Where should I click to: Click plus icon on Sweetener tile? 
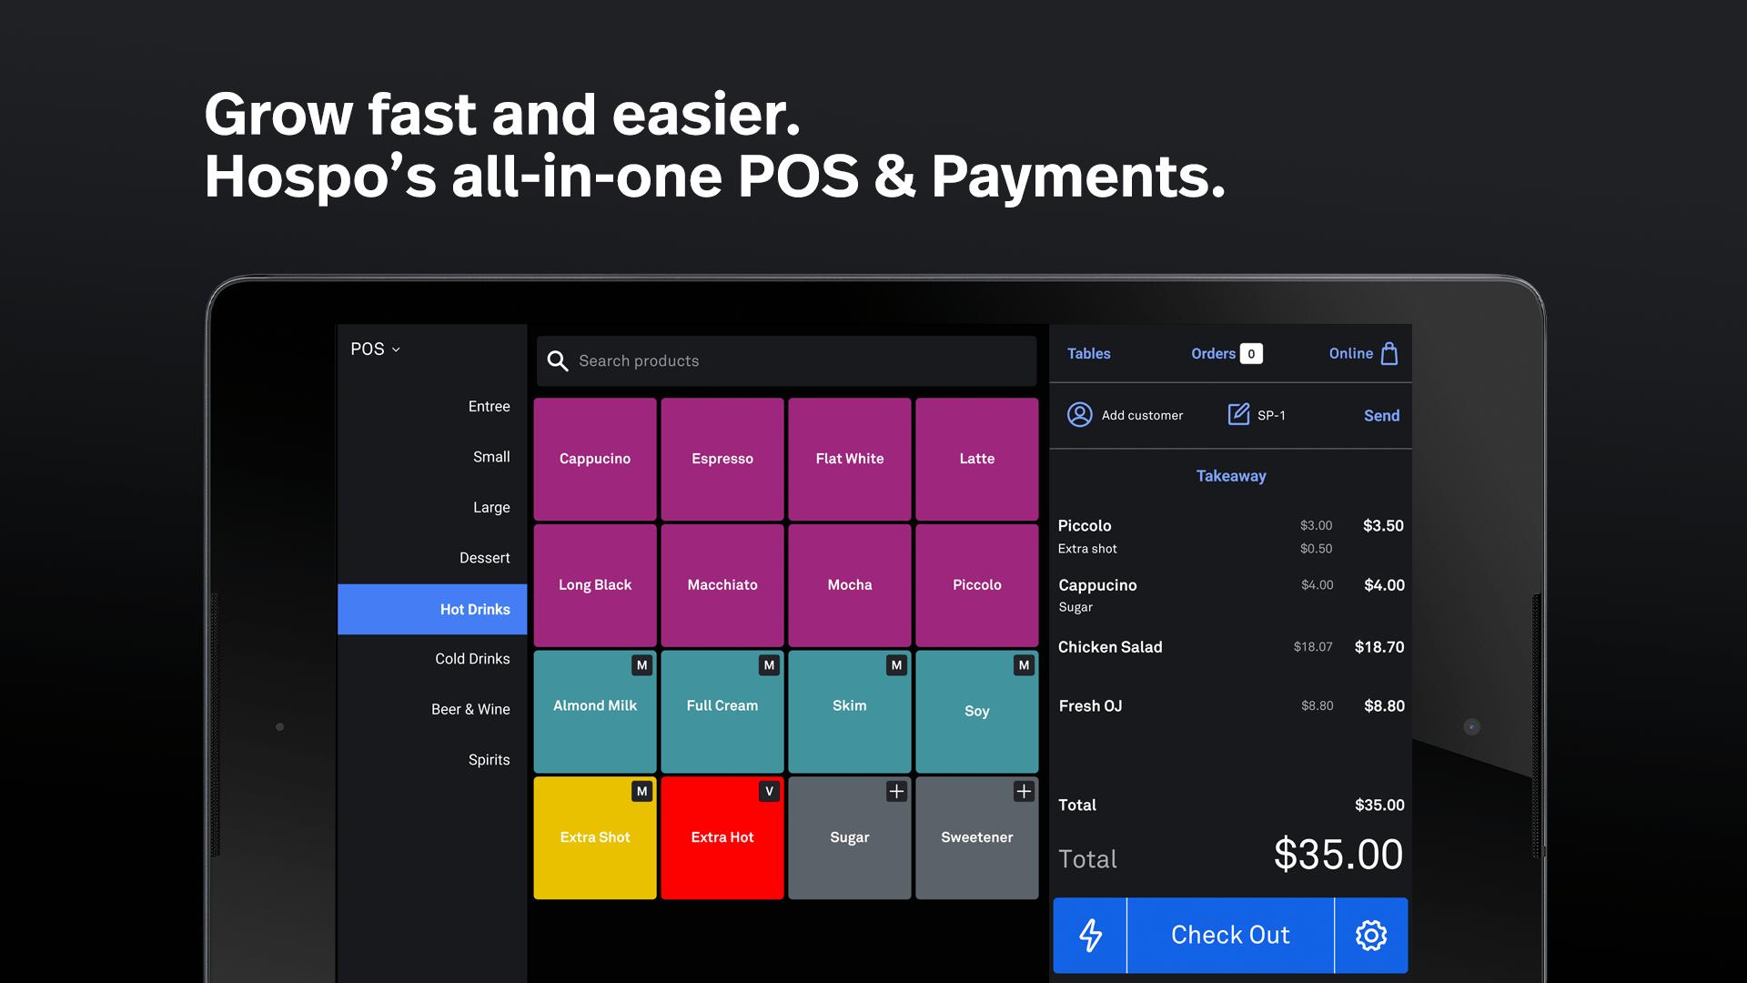click(x=1025, y=792)
